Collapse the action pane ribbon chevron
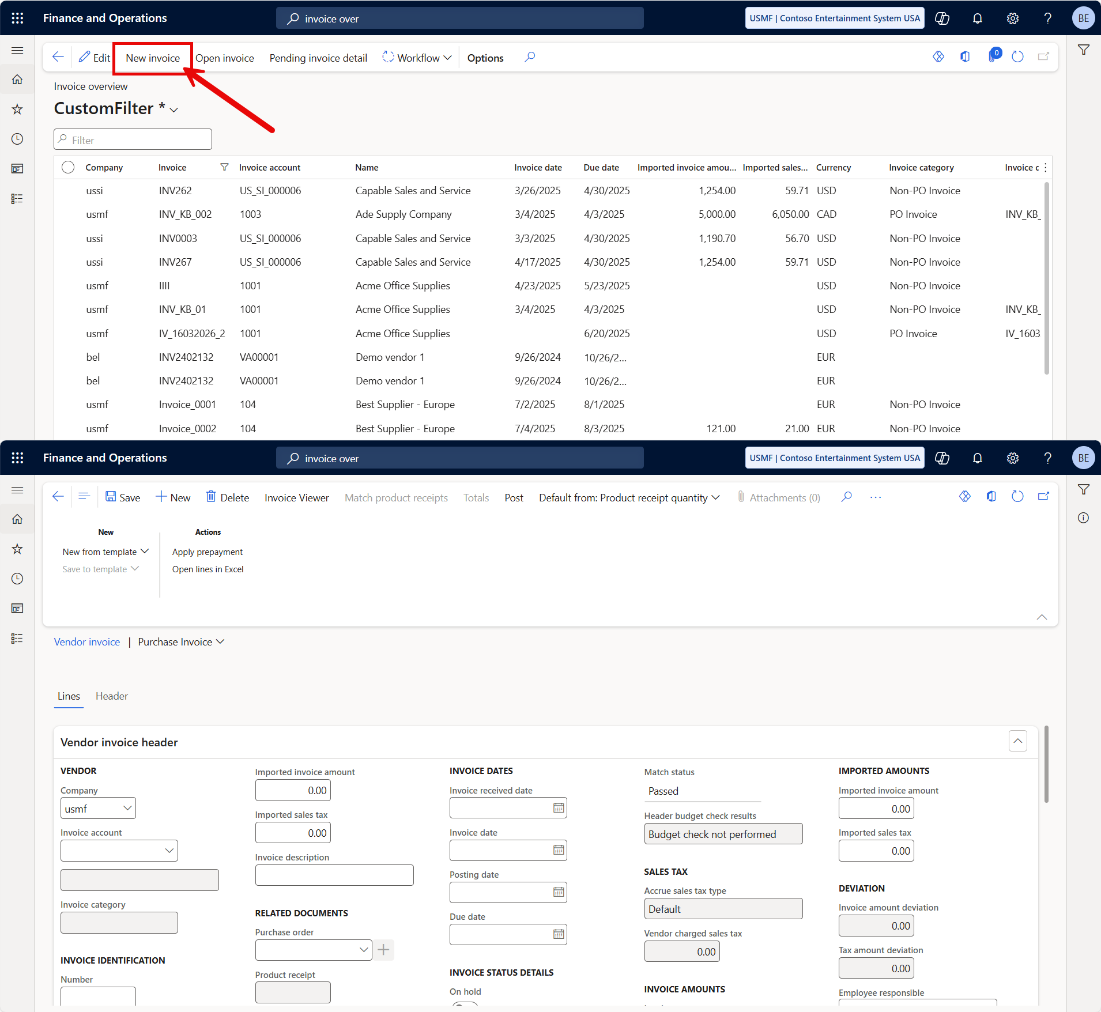Viewport: 1101px width, 1012px height. 1042,617
